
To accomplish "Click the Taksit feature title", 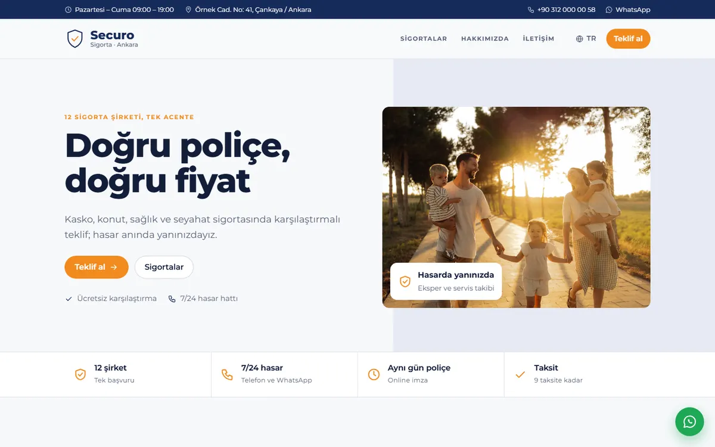I will (546, 368).
